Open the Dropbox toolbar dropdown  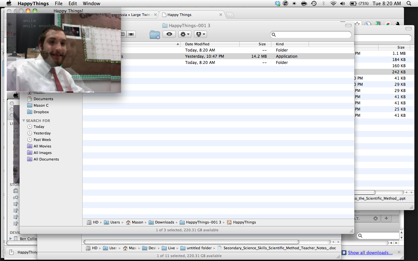tap(200, 34)
